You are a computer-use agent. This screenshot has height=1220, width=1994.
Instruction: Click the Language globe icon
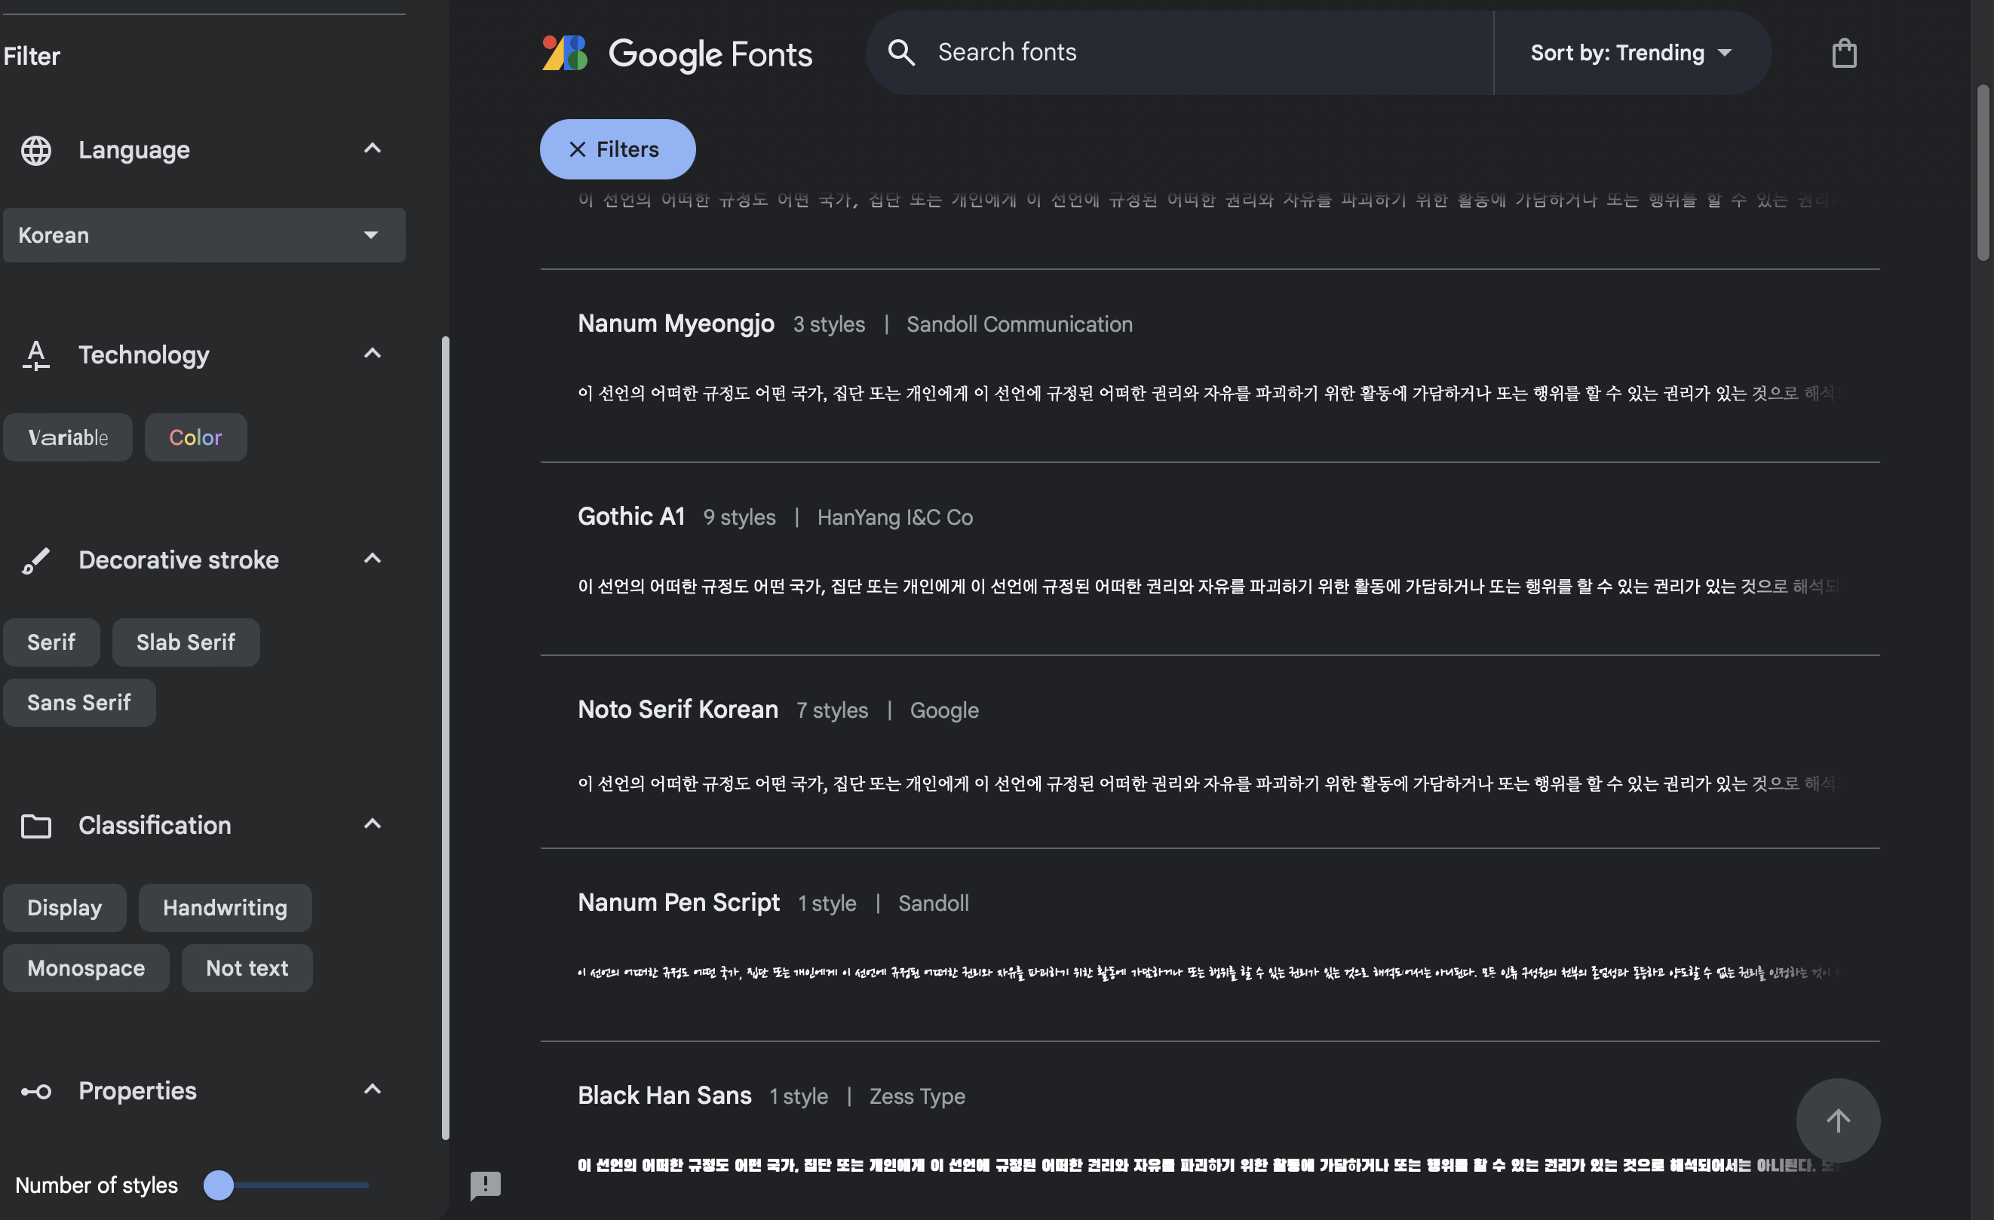pyautogui.click(x=35, y=151)
